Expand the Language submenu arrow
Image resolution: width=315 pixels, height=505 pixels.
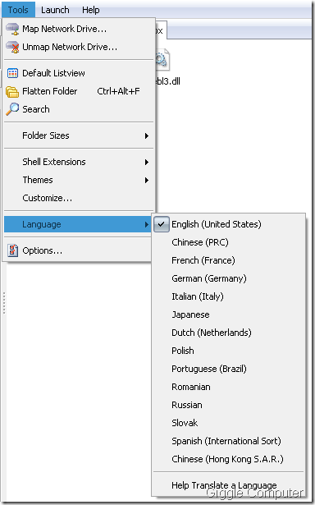click(146, 224)
